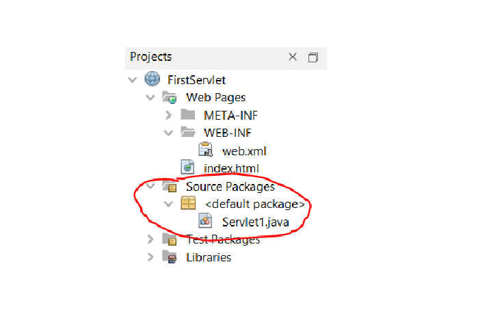Viewport: 489px width, 314px height.
Task: Click the Libraries node icon
Action: pos(170,257)
